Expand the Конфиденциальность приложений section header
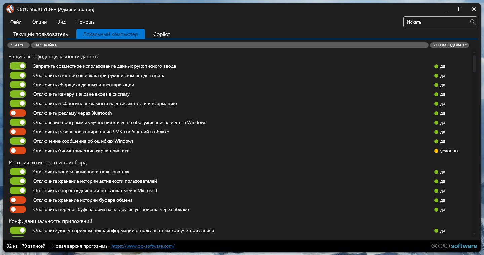The width and height of the screenshot is (484, 255). (50, 221)
